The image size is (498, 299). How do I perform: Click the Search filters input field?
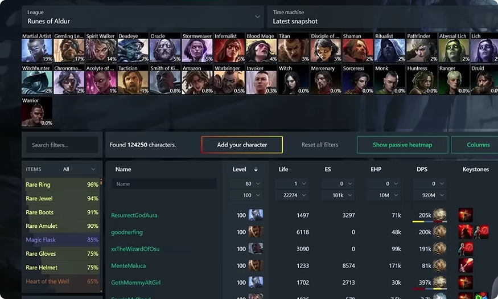click(62, 145)
